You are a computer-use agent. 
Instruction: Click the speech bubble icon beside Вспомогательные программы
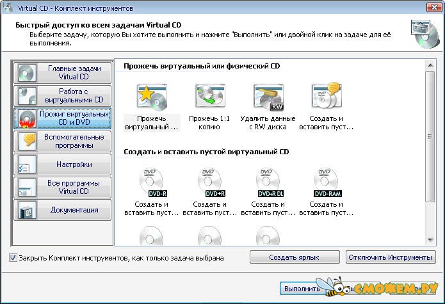pos(27,141)
